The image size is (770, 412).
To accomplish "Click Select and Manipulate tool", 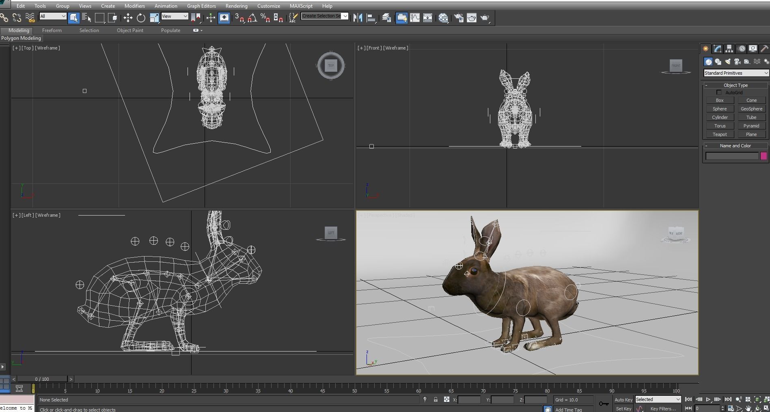I will 211,17.
